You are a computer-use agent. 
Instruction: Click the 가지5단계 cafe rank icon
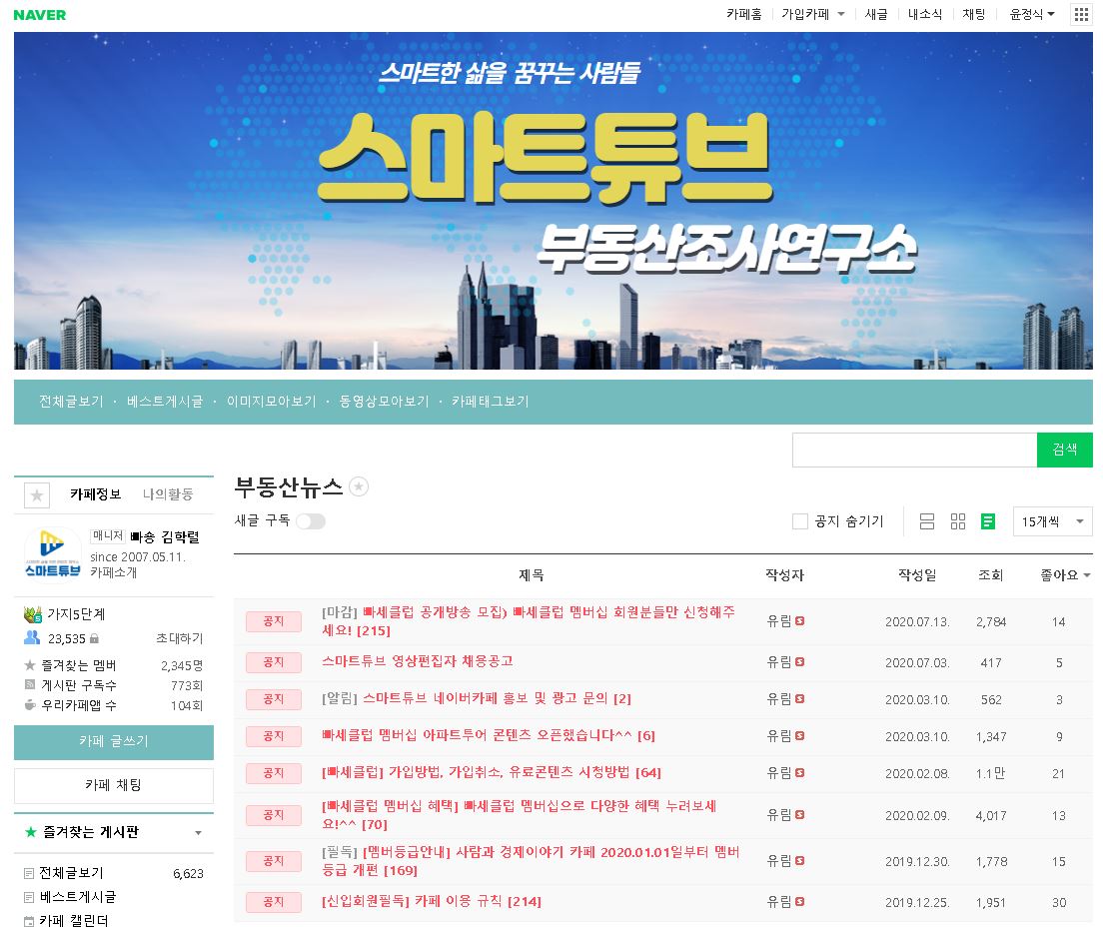[33, 614]
